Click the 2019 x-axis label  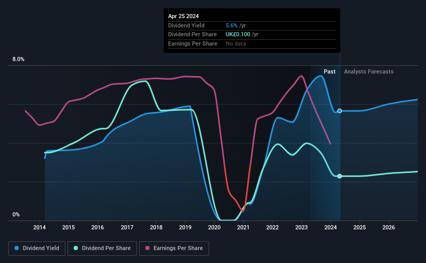(x=185, y=227)
